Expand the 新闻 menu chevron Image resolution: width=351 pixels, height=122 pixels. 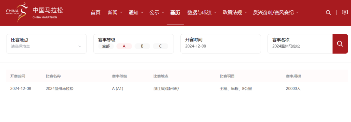[121, 13]
